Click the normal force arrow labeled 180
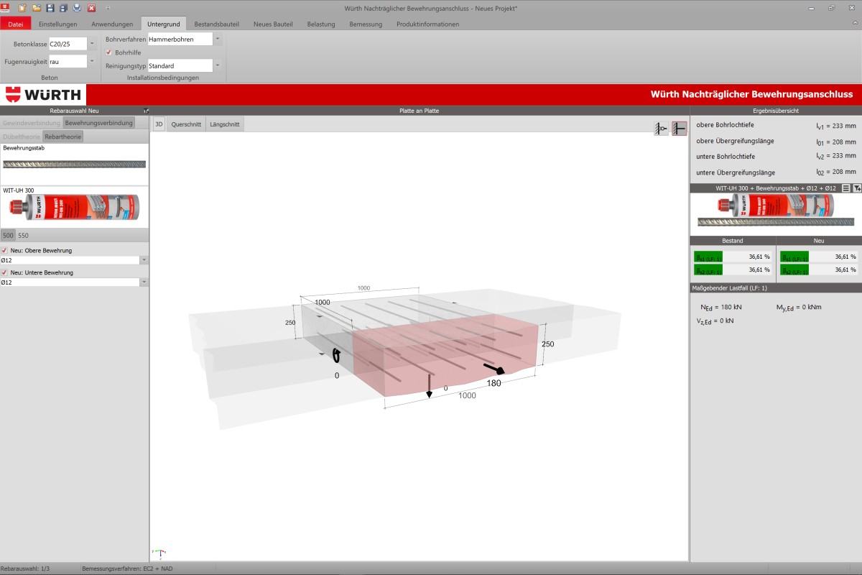Screen dimensions: 862x575 pos(493,369)
